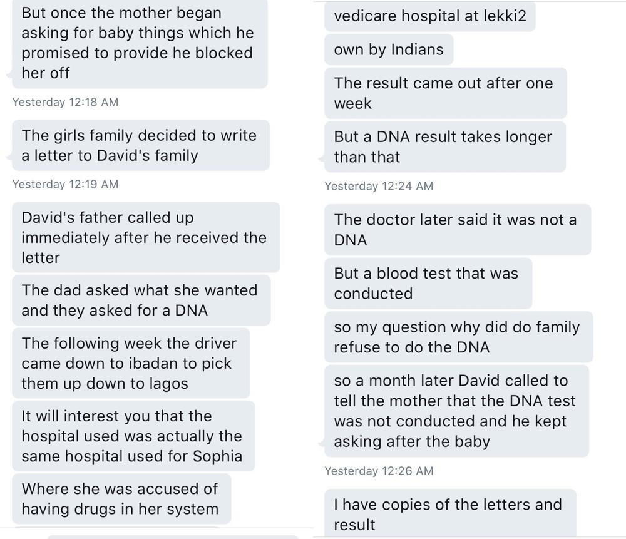Viewport: 626px width, 539px height.
Task: Select the 'write a letter to David's family' message
Action: point(140,145)
